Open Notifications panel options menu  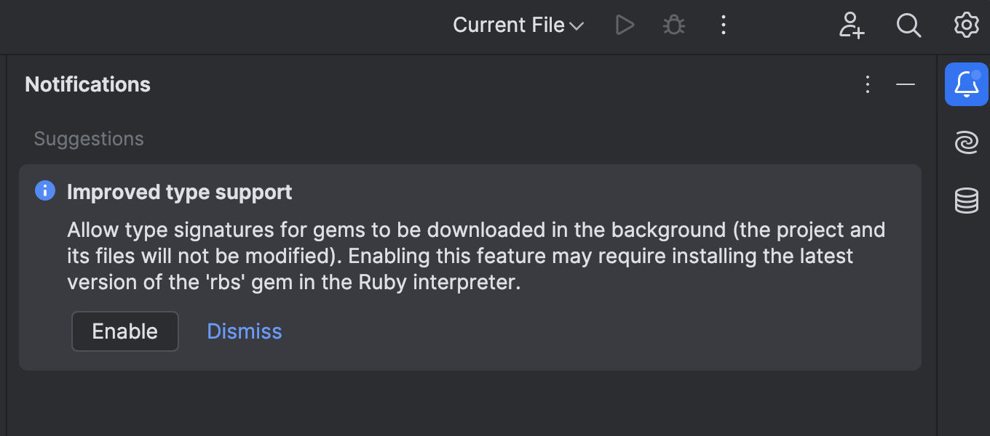(867, 84)
